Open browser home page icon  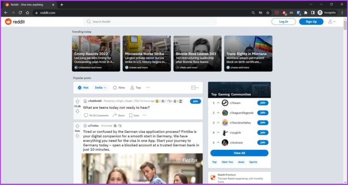27,13
